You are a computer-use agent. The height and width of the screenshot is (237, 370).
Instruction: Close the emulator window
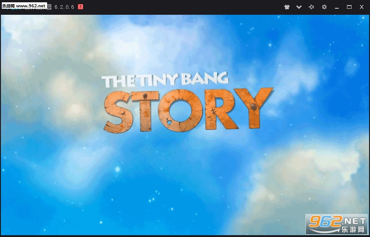[x=362, y=7]
